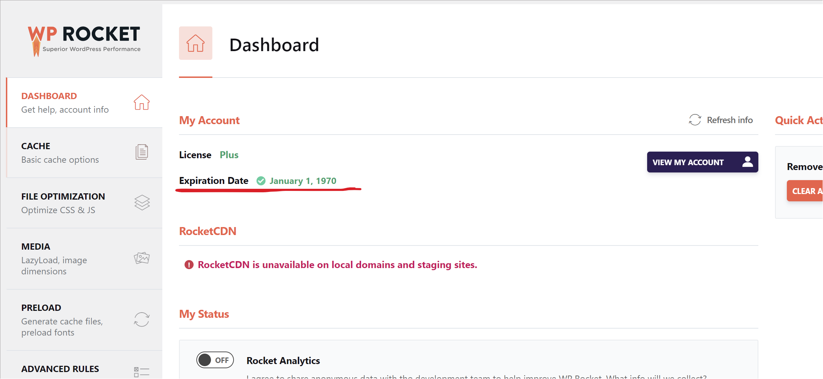Click the RocketCDN section heading

coord(207,231)
